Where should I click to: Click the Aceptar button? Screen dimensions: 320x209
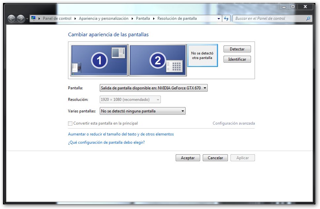click(x=188, y=158)
